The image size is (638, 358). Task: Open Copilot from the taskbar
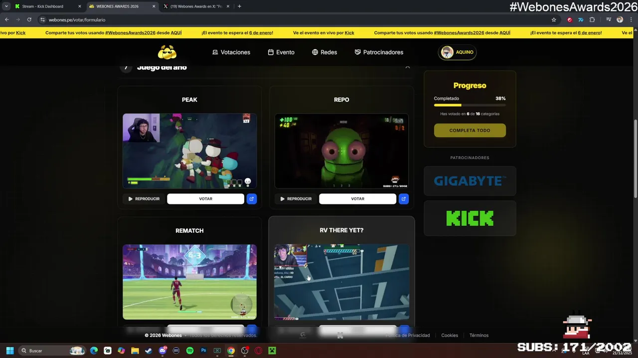coord(121,351)
